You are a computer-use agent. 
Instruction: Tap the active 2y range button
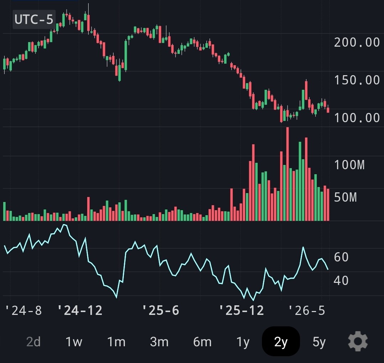click(281, 341)
